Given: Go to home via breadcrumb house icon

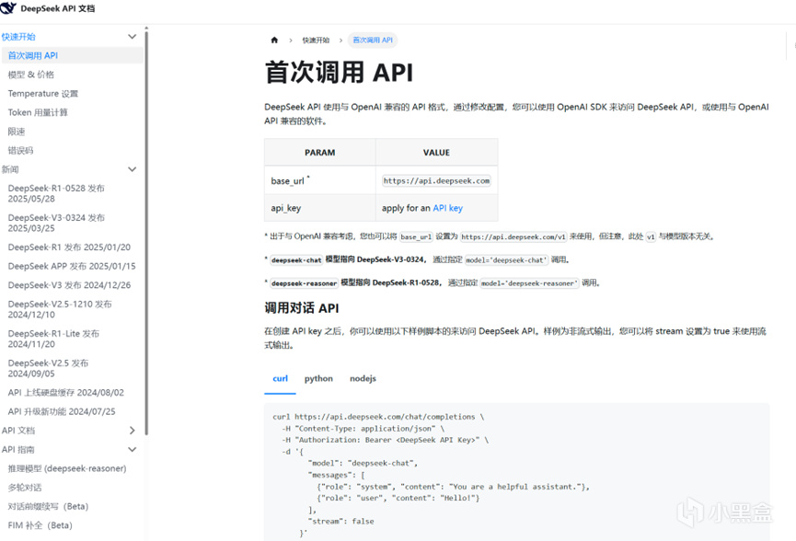Looking at the screenshot, I should pos(274,40).
